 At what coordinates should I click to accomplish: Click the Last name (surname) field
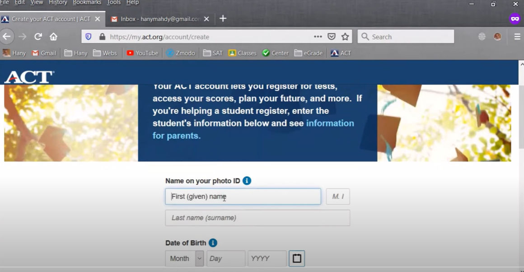[257, 218]
